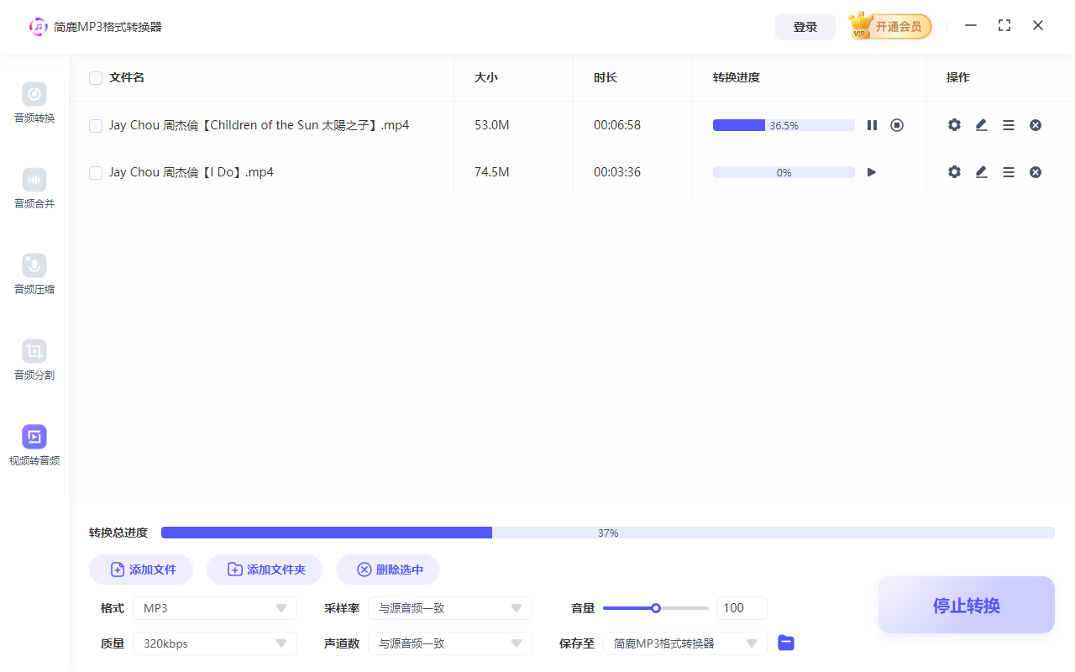Click the edit pencil for I Do row
Viewport: 1075px width, 672px height.
pos(981,172)
